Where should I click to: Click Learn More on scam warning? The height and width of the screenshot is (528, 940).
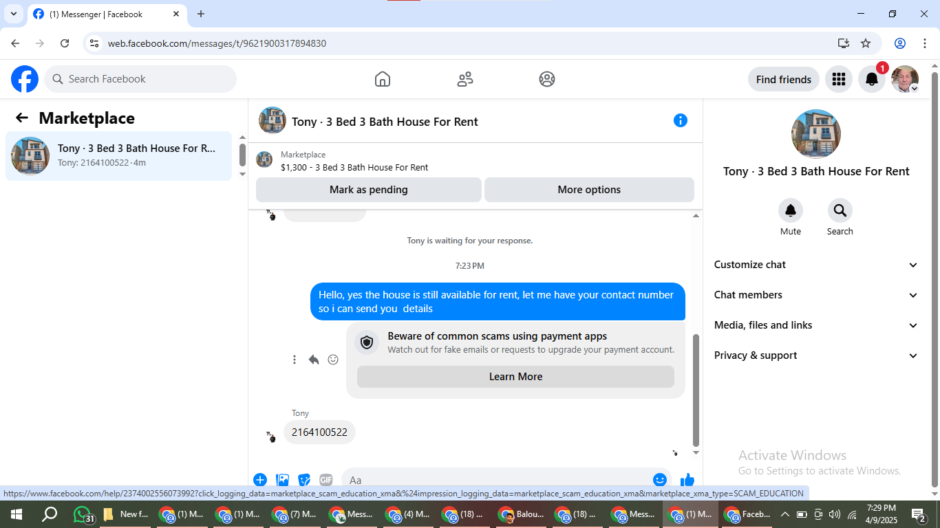[x=515, y=377]
